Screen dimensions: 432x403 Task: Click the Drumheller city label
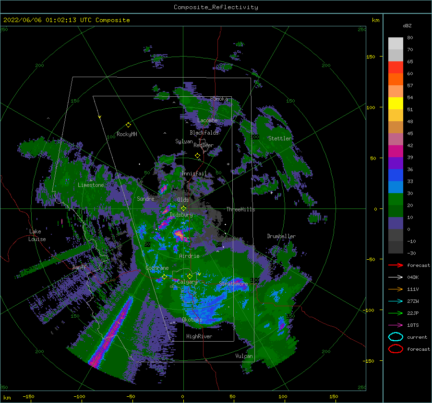tap(281, 236)
